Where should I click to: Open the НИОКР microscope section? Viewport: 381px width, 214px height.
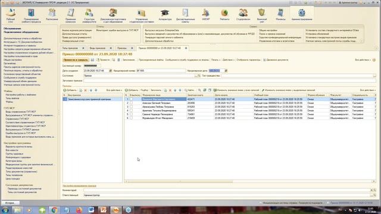coord(205,15)
